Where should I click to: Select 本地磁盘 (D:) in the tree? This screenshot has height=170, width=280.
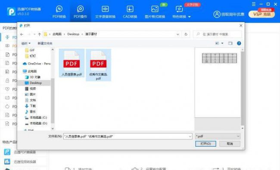tap(36, 123)
